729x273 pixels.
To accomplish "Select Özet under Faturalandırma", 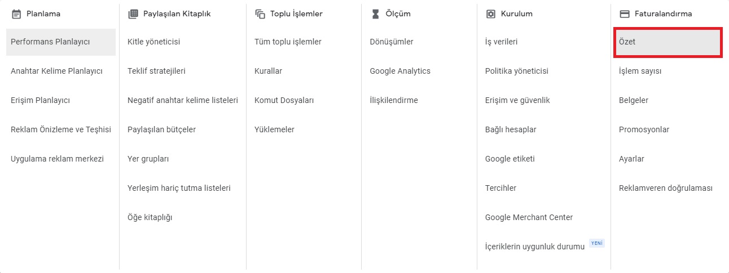I will [627, 42].
